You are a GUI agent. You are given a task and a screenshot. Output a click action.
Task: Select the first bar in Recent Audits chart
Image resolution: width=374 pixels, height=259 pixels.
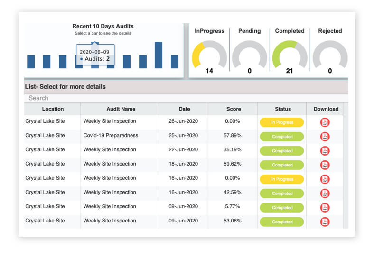pos(31,62)
